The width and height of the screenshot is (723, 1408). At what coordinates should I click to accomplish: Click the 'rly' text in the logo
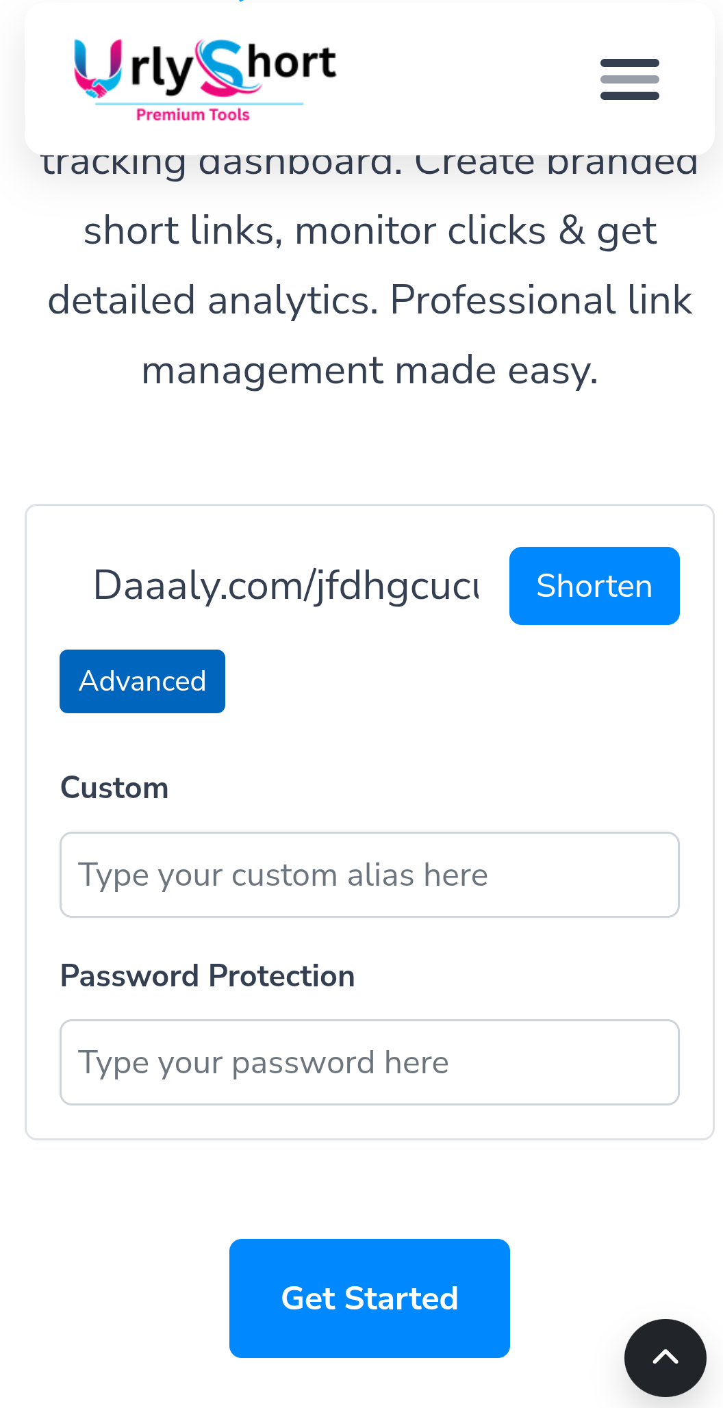pos(162,68)
